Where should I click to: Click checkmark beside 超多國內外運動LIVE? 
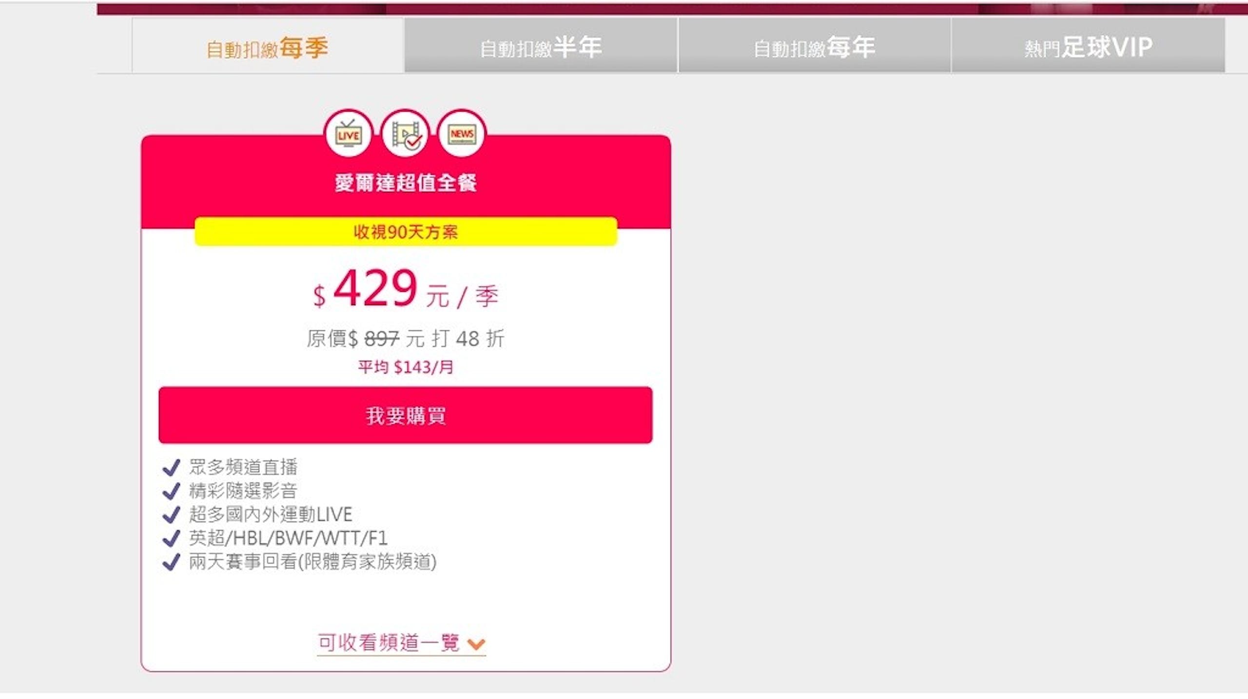(171, 514)
